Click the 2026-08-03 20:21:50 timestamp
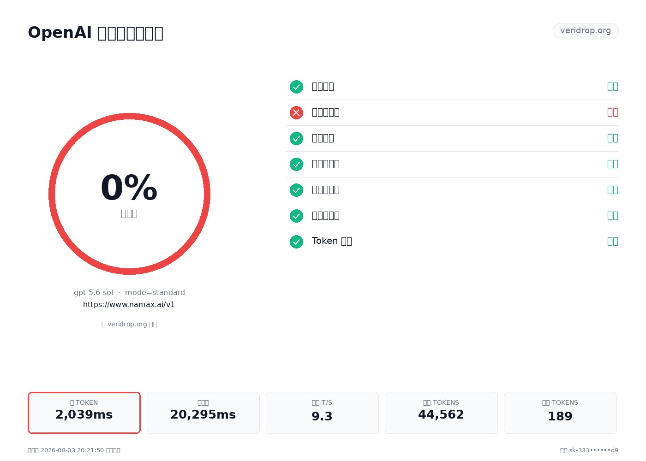This screenshot has height=461, width=646. coord(72,450)
